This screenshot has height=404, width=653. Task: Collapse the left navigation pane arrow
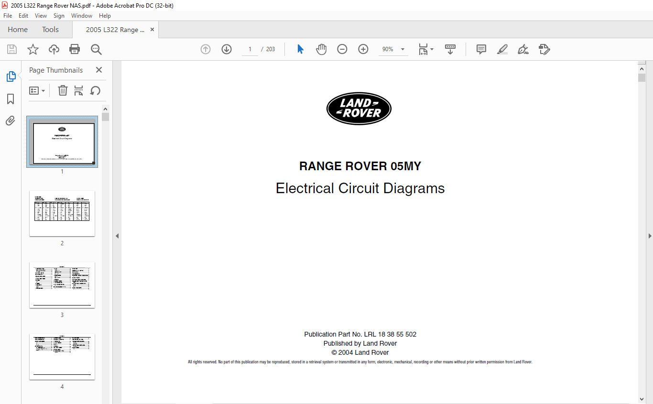click(117, 236)
